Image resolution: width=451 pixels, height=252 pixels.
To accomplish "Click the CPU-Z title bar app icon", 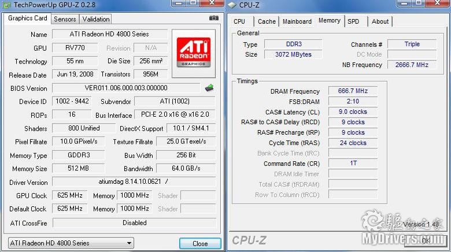I will coord(232,5).
